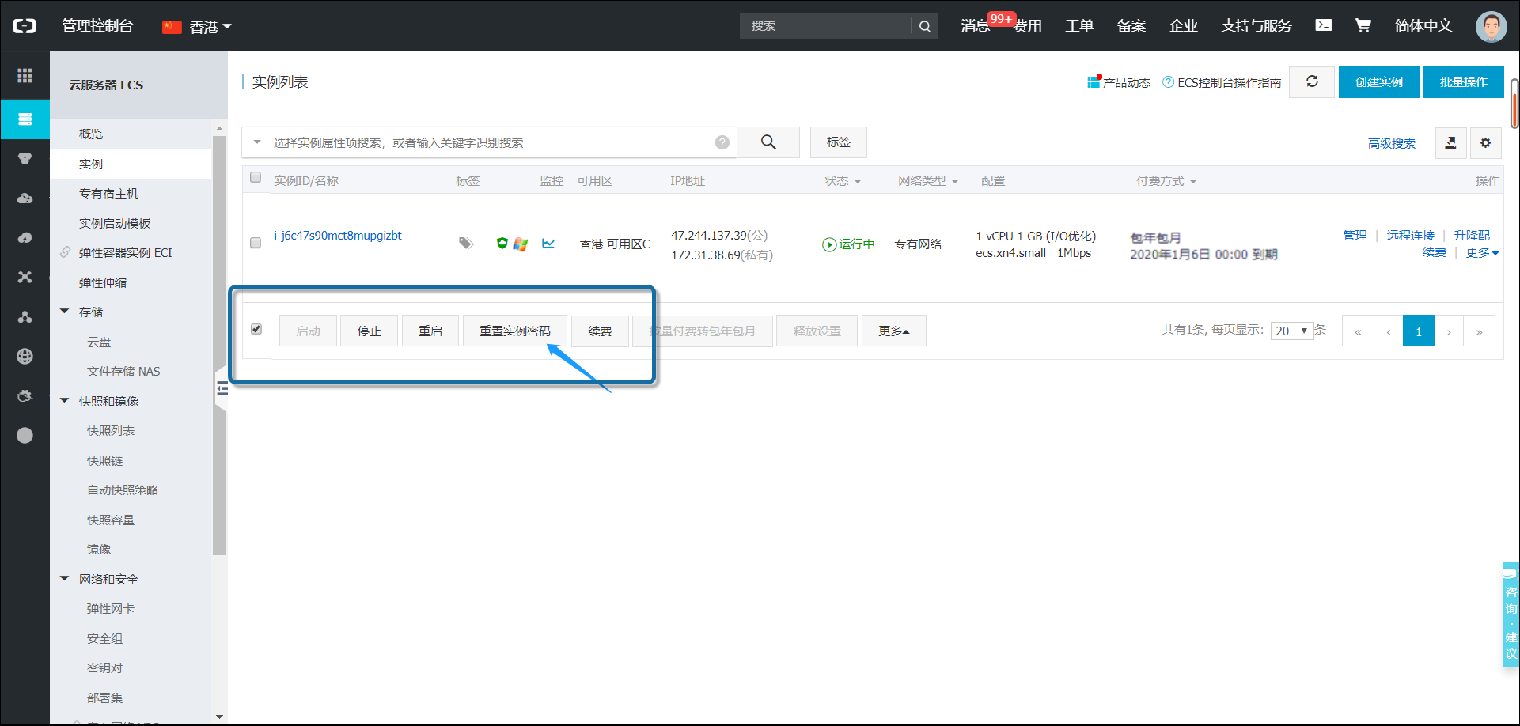Click the 远程连接 link
This screenshot has height=726, width=1520.
[x=1410, y=235]
